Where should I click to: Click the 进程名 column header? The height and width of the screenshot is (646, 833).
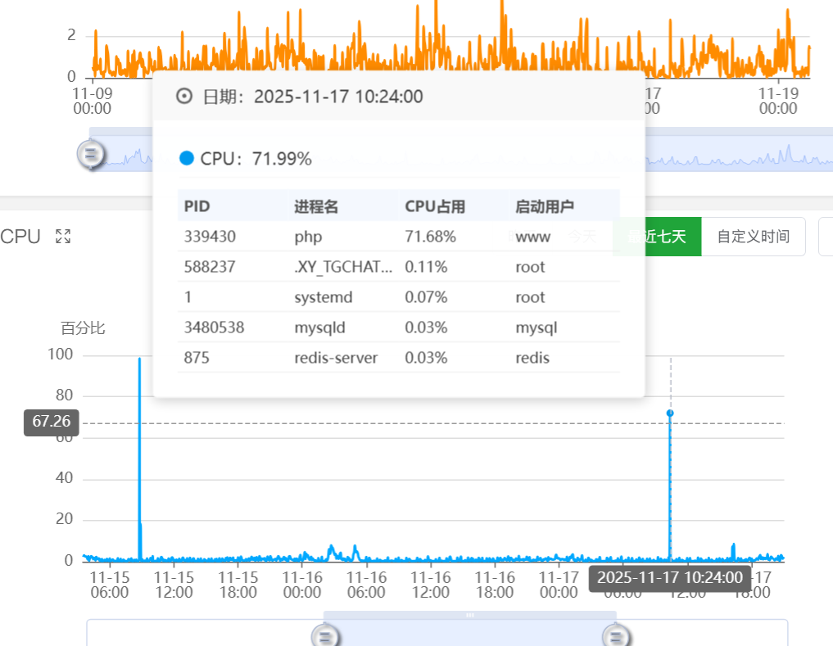pos(316,206)
